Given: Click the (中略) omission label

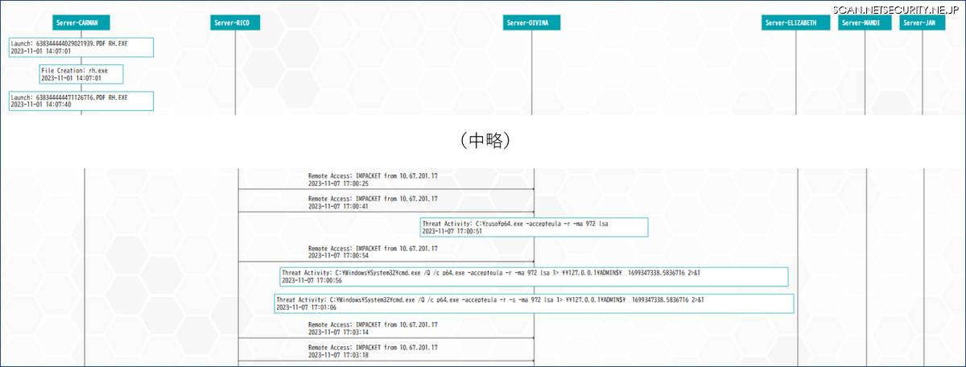Looking at the screenshot, I should (486, 140).
